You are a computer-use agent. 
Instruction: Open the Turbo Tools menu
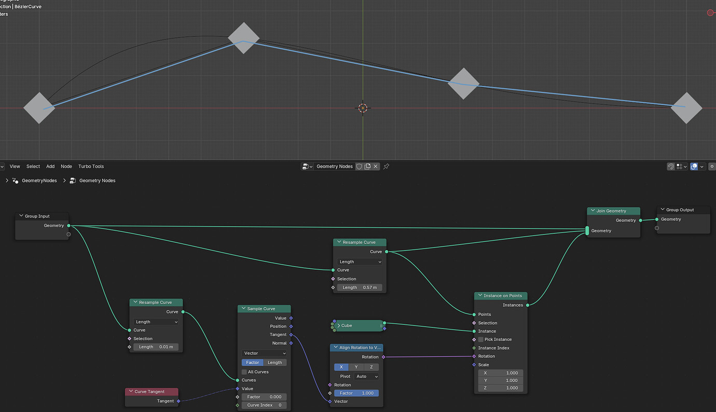point(91,167)
